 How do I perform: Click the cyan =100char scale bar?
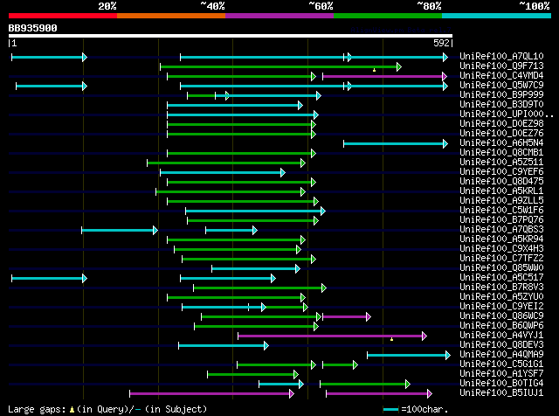[390, 410]
